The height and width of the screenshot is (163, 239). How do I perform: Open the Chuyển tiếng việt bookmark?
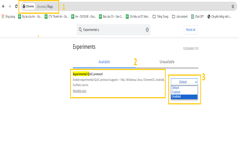point(219,17)
